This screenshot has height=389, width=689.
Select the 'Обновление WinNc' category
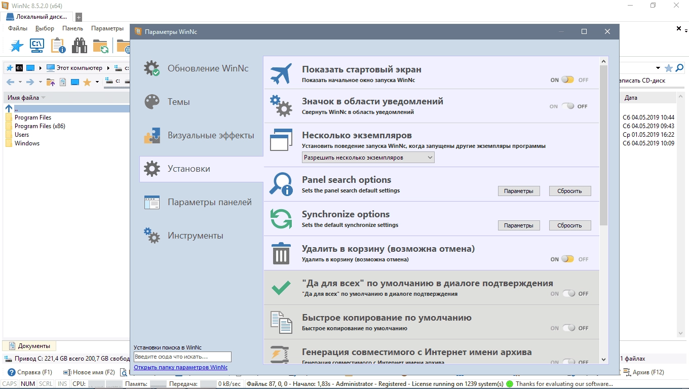pos(201,68)
